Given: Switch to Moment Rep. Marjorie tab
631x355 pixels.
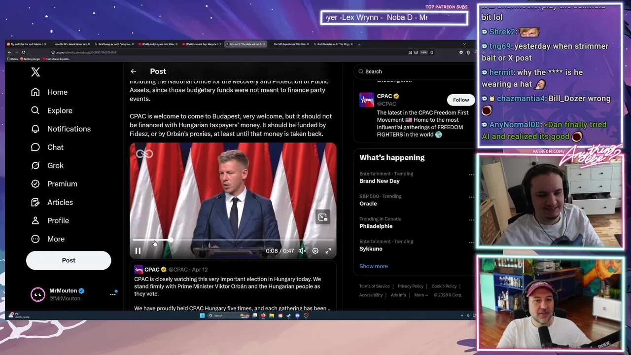Looking at the screenshot, I should click(x=202, y=44).
